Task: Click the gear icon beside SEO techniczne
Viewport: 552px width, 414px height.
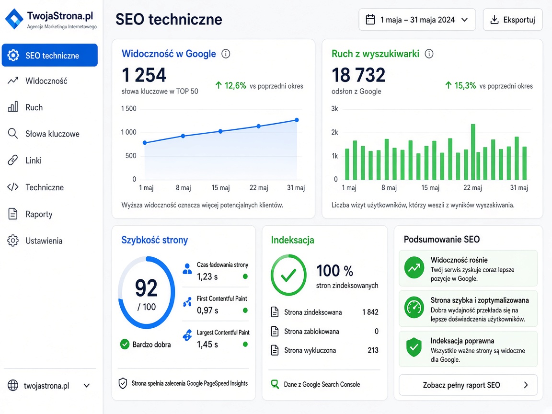Action: tap(13, 55)
